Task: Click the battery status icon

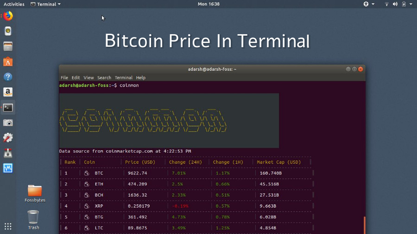Action: (x=404, y=4)
